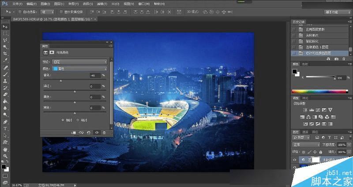Select the Clone Stamp tool

pyautogui.click(x=5, y=81)
